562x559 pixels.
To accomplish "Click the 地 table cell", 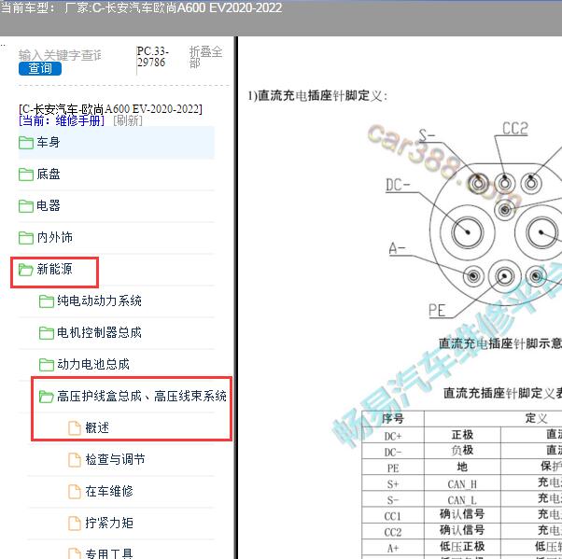I will tap(462, 467).
